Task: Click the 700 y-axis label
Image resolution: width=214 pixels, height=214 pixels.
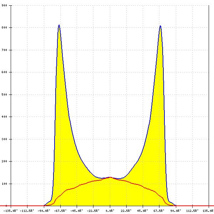Action: click(4, 50)
